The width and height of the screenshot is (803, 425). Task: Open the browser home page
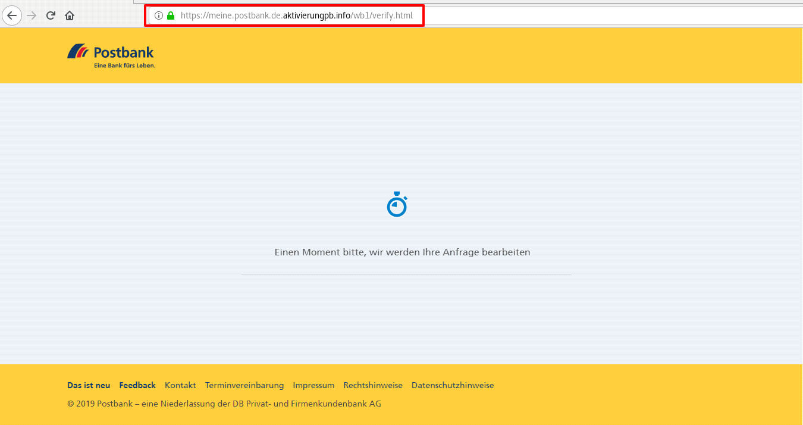(70, 15)
